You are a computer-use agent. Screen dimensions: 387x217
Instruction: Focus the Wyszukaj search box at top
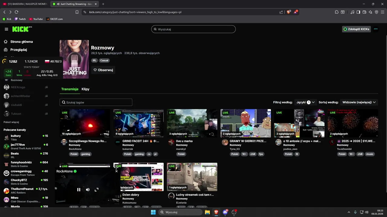[193, 29]
